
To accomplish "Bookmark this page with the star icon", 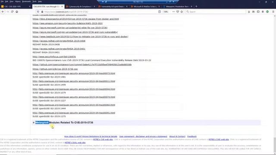I will 182,12.
